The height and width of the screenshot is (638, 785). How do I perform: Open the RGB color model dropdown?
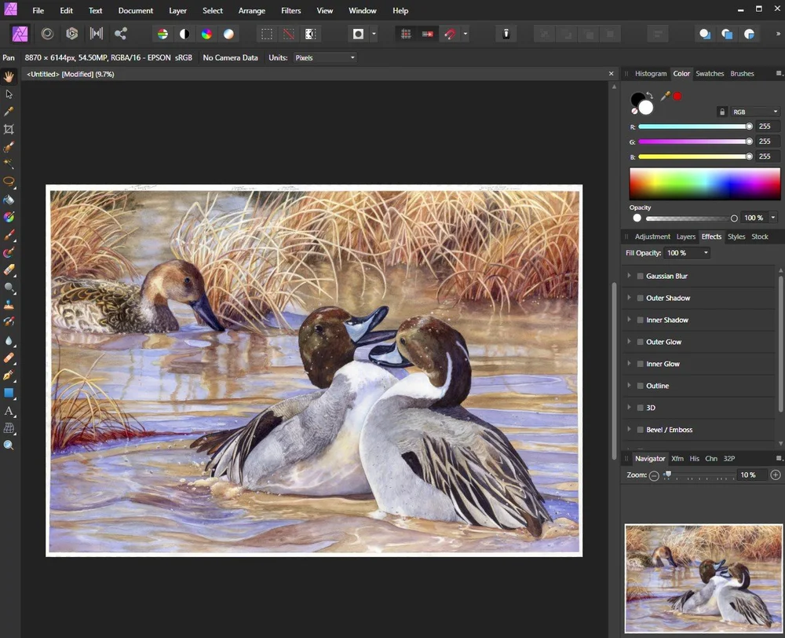click(x=754, y=112)
